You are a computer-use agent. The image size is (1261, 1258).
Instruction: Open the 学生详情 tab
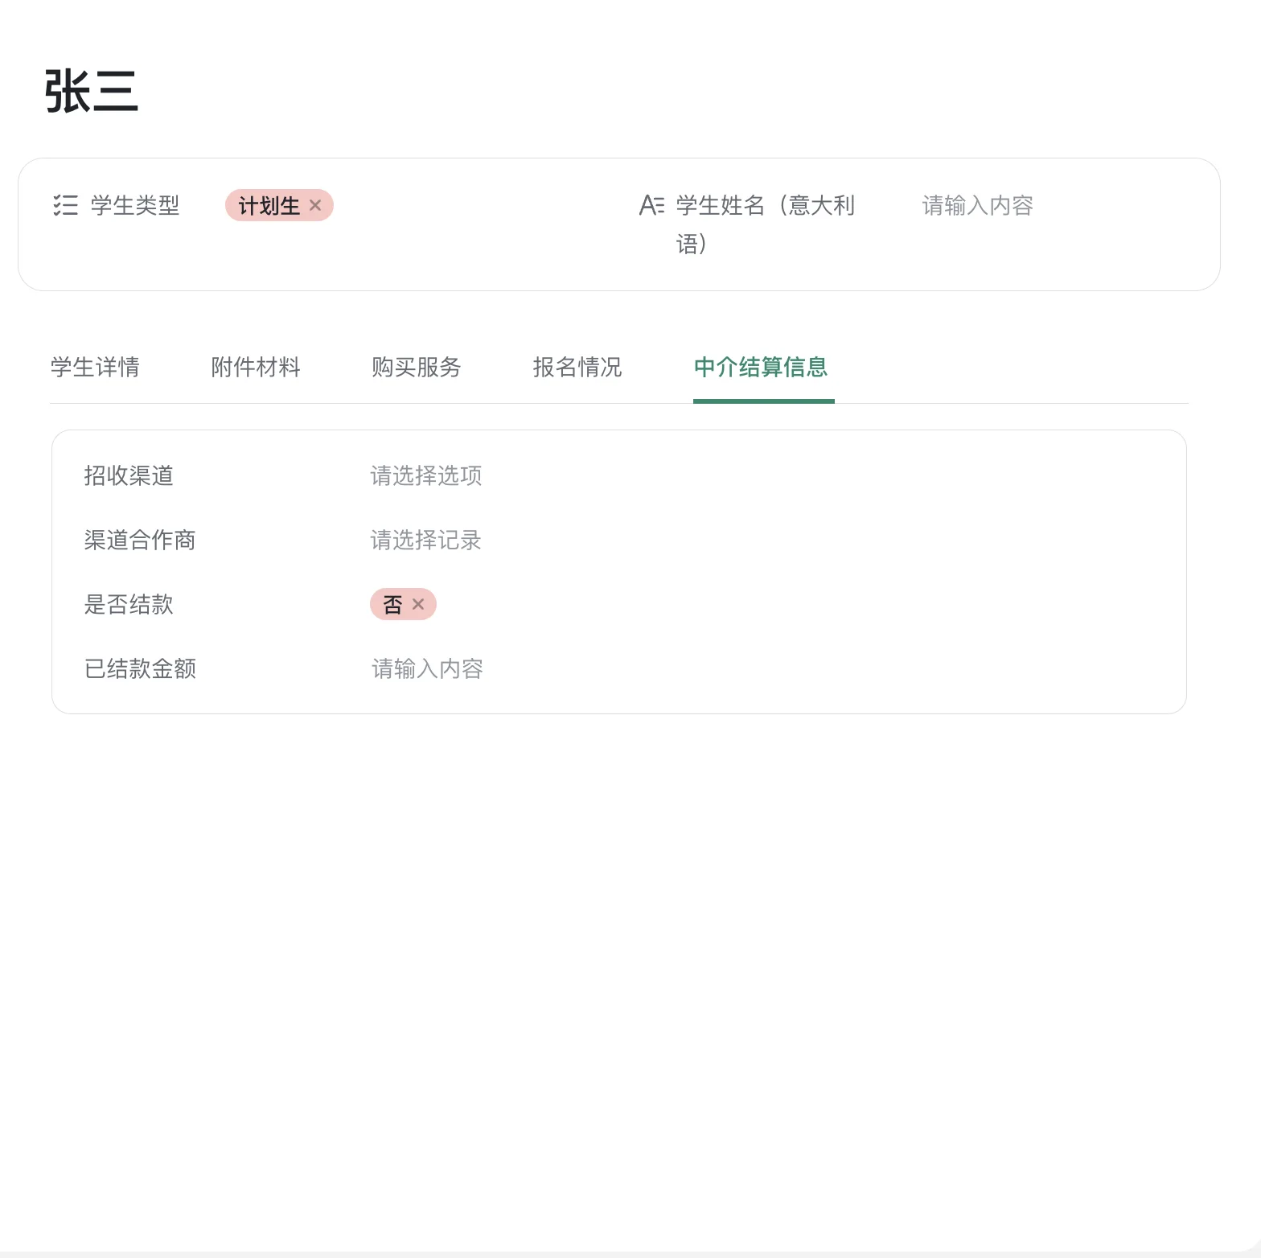pos(95,368)
